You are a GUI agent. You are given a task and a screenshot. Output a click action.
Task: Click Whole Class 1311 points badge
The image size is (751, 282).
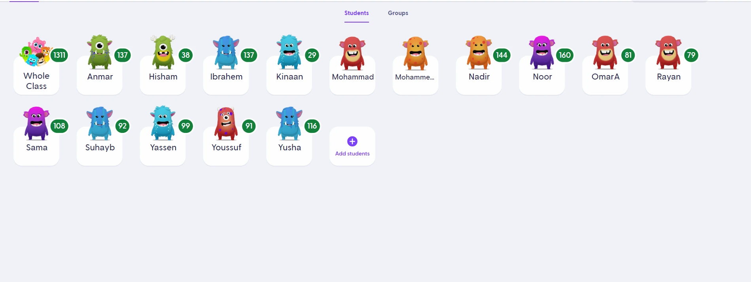(x=59, y=55)
